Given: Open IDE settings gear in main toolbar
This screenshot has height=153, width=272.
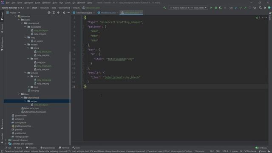Looking at the screenshot, I should [x=265, y=8].
